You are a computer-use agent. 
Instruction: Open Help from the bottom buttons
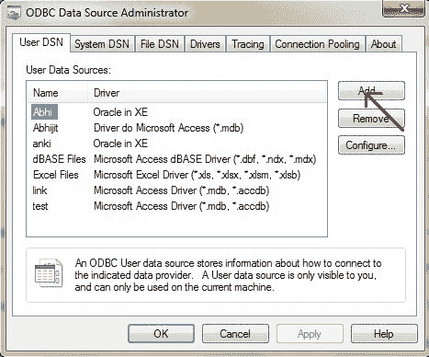pyautogui.click(x=384, y=334)
